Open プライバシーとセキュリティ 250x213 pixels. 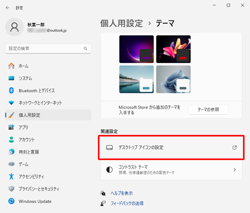(x=48, y=188)
